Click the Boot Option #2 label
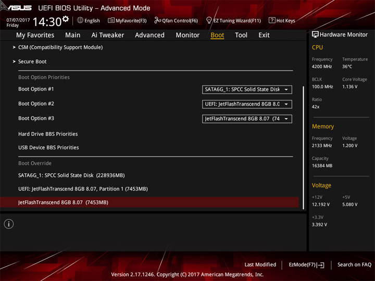 click(x=36, y=104)
